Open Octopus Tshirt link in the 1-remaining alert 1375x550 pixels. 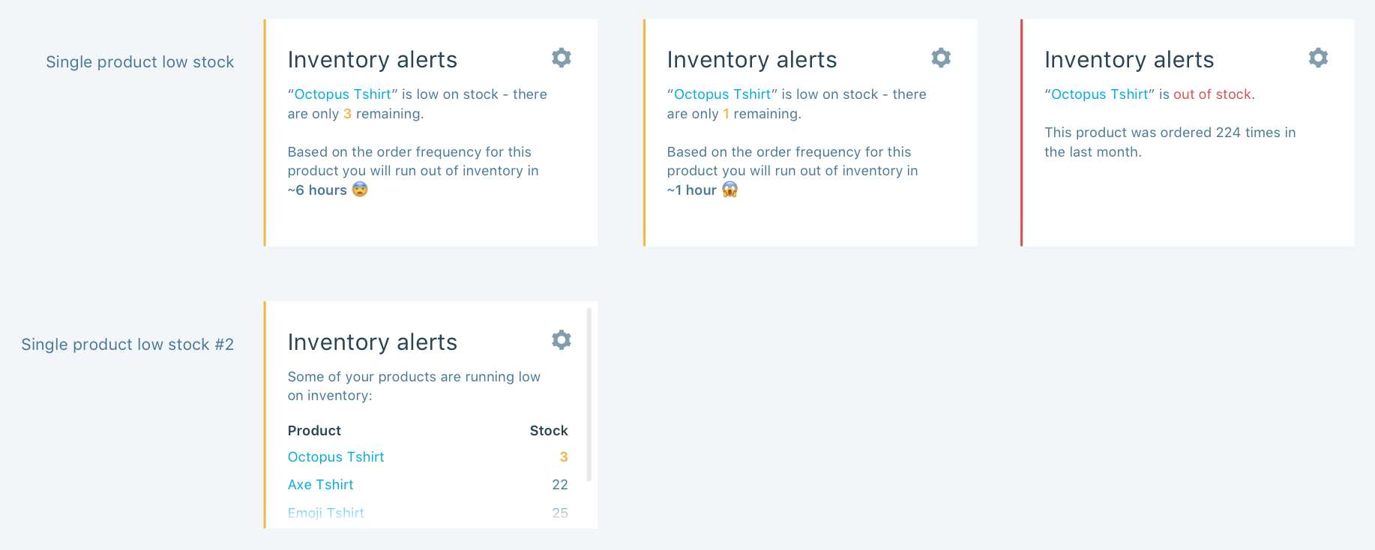point(722,94)
